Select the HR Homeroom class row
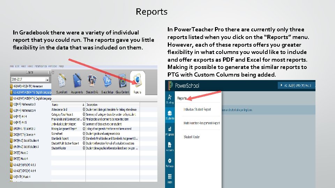The image size is (335, 188). [31, 86]
